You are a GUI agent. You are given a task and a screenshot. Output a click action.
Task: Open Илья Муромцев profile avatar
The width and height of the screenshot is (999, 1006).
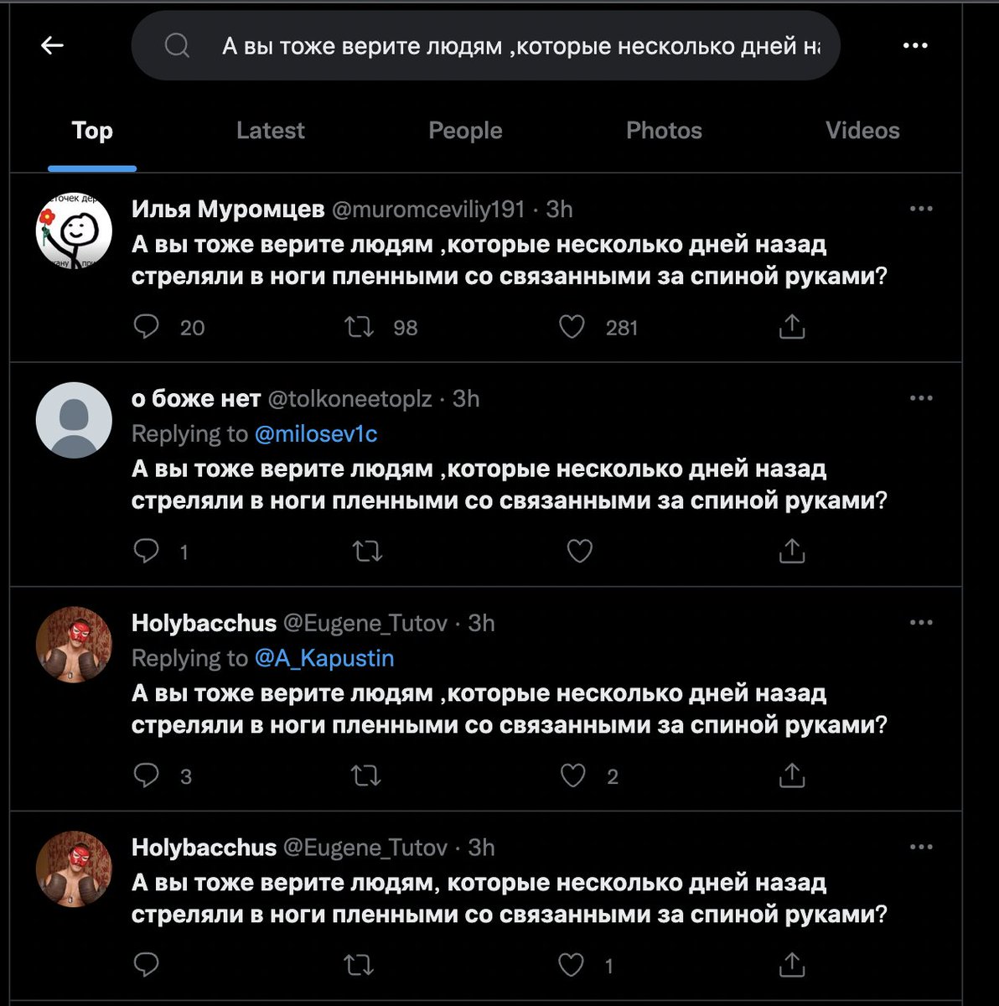(x=74, y=231)
